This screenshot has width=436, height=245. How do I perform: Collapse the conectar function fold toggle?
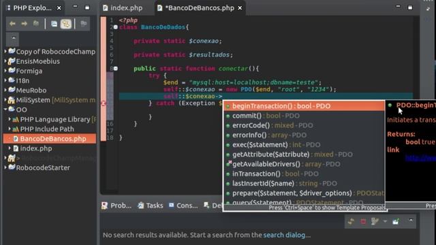(x=116, y=68)
